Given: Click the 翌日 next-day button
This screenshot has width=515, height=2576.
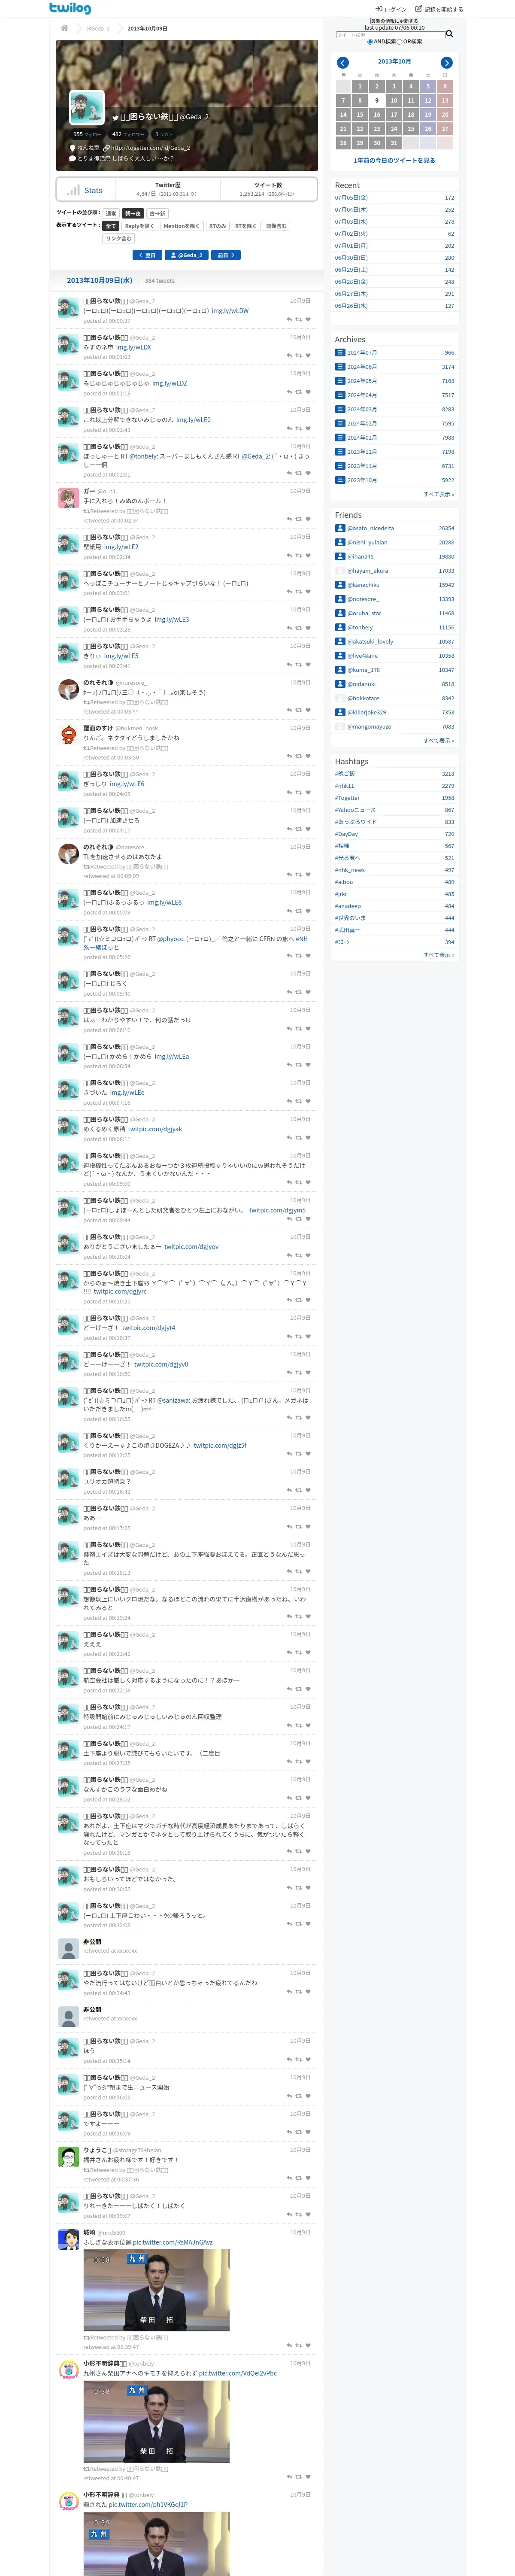Looking at the screenshot, I should point(148,255).
